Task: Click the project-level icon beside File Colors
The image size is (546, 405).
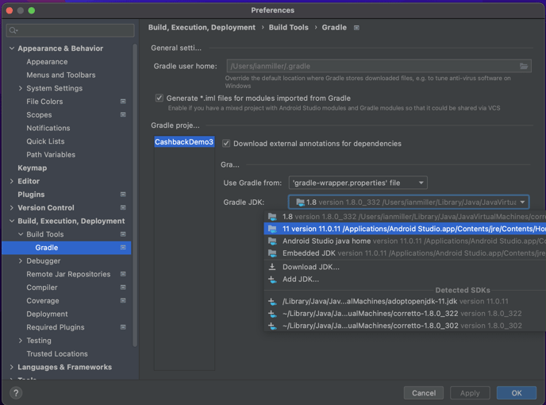Action: [123, 102]
